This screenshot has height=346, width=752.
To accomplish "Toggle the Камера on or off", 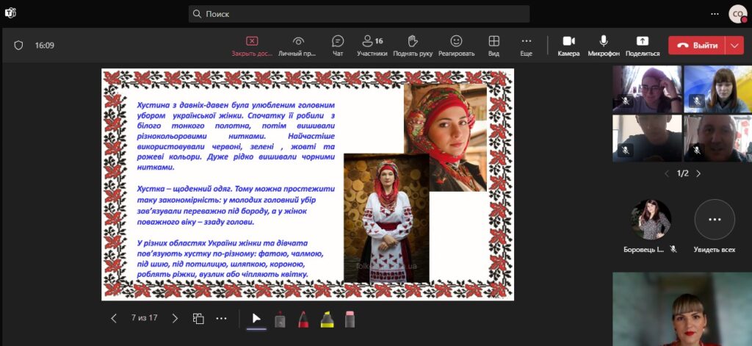I will click(568, 46).
